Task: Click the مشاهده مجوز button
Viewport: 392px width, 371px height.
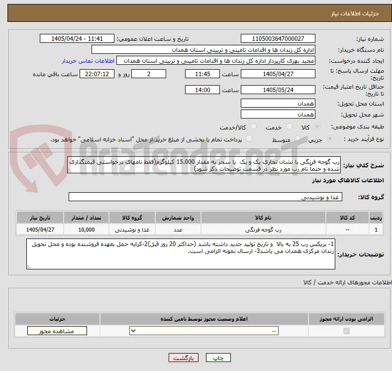Action: pyautogui.click(x=57, y=331)
